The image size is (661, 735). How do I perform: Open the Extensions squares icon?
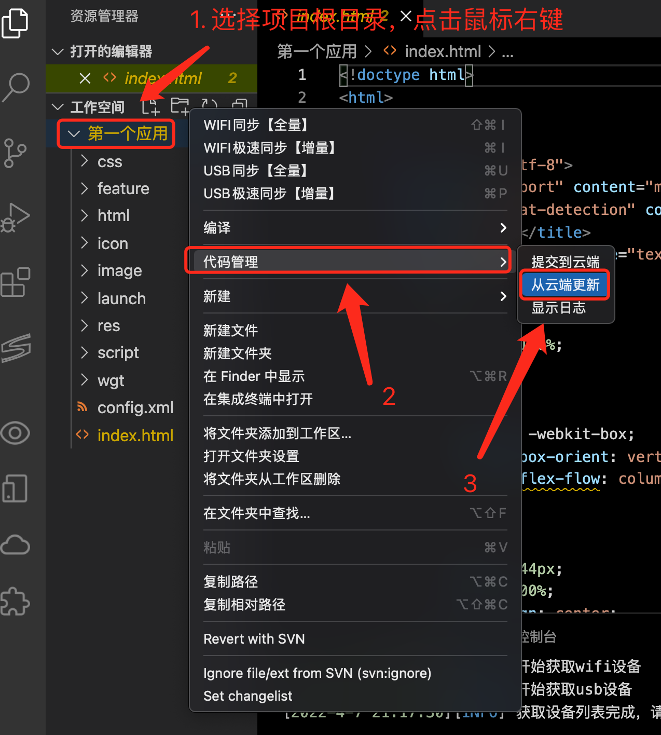click(15, 282)
